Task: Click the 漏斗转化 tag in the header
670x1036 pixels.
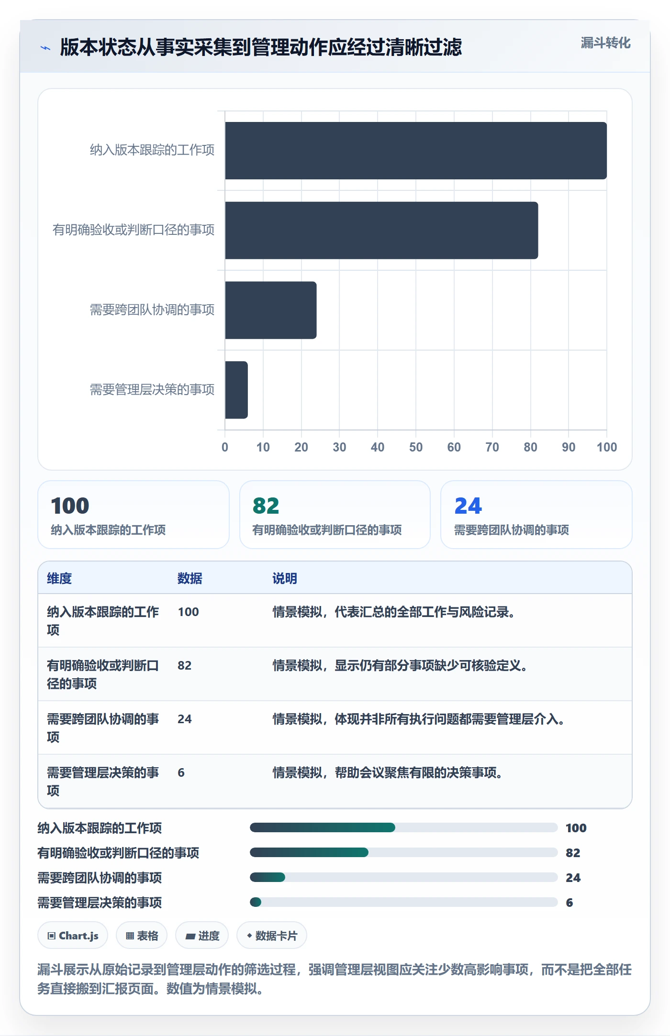Action: click(x=605, y=43)
